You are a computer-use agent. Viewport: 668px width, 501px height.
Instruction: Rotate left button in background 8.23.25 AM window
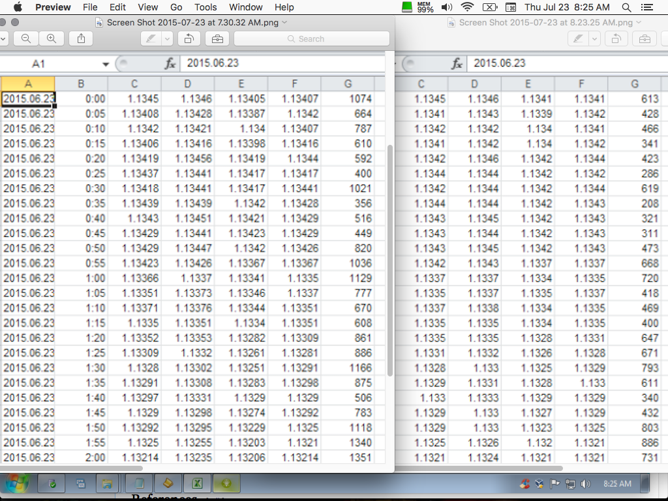(616, 38)
